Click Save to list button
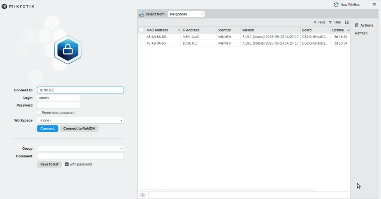The image size is (381, 199). pyautogui.click(x=49, y=164)
